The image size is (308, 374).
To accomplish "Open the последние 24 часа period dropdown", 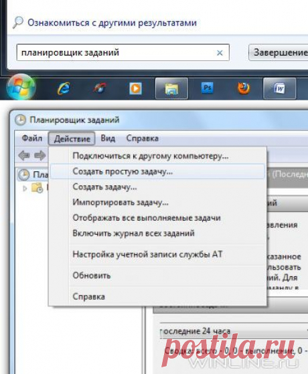I will (234, 331).
